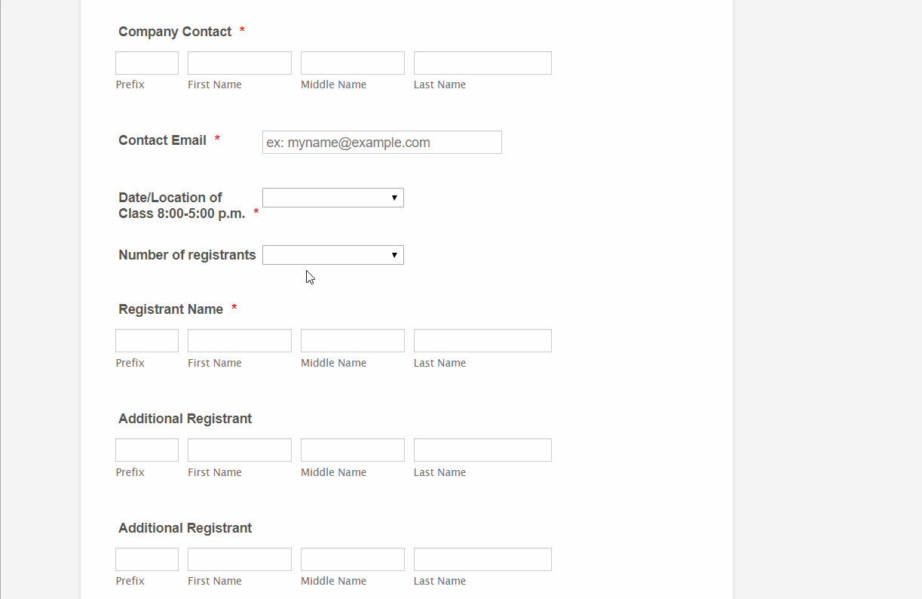Select second Additional Registrant Middle Name field
922x599 pixels.
pyautogui.click(x=352, y=560)
